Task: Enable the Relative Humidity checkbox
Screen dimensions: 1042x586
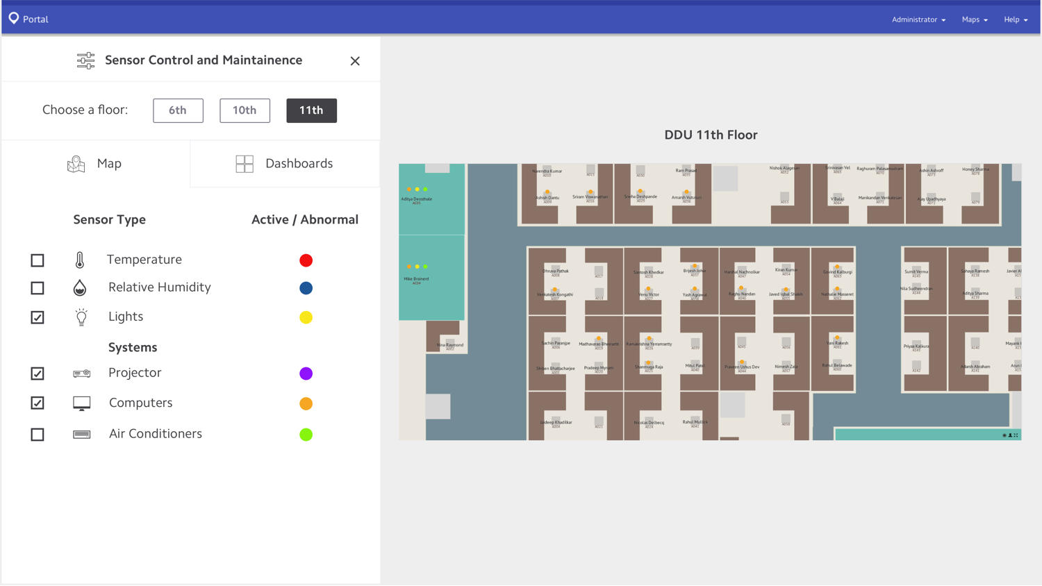Action: pyautogui.click(x=38, y=288)
